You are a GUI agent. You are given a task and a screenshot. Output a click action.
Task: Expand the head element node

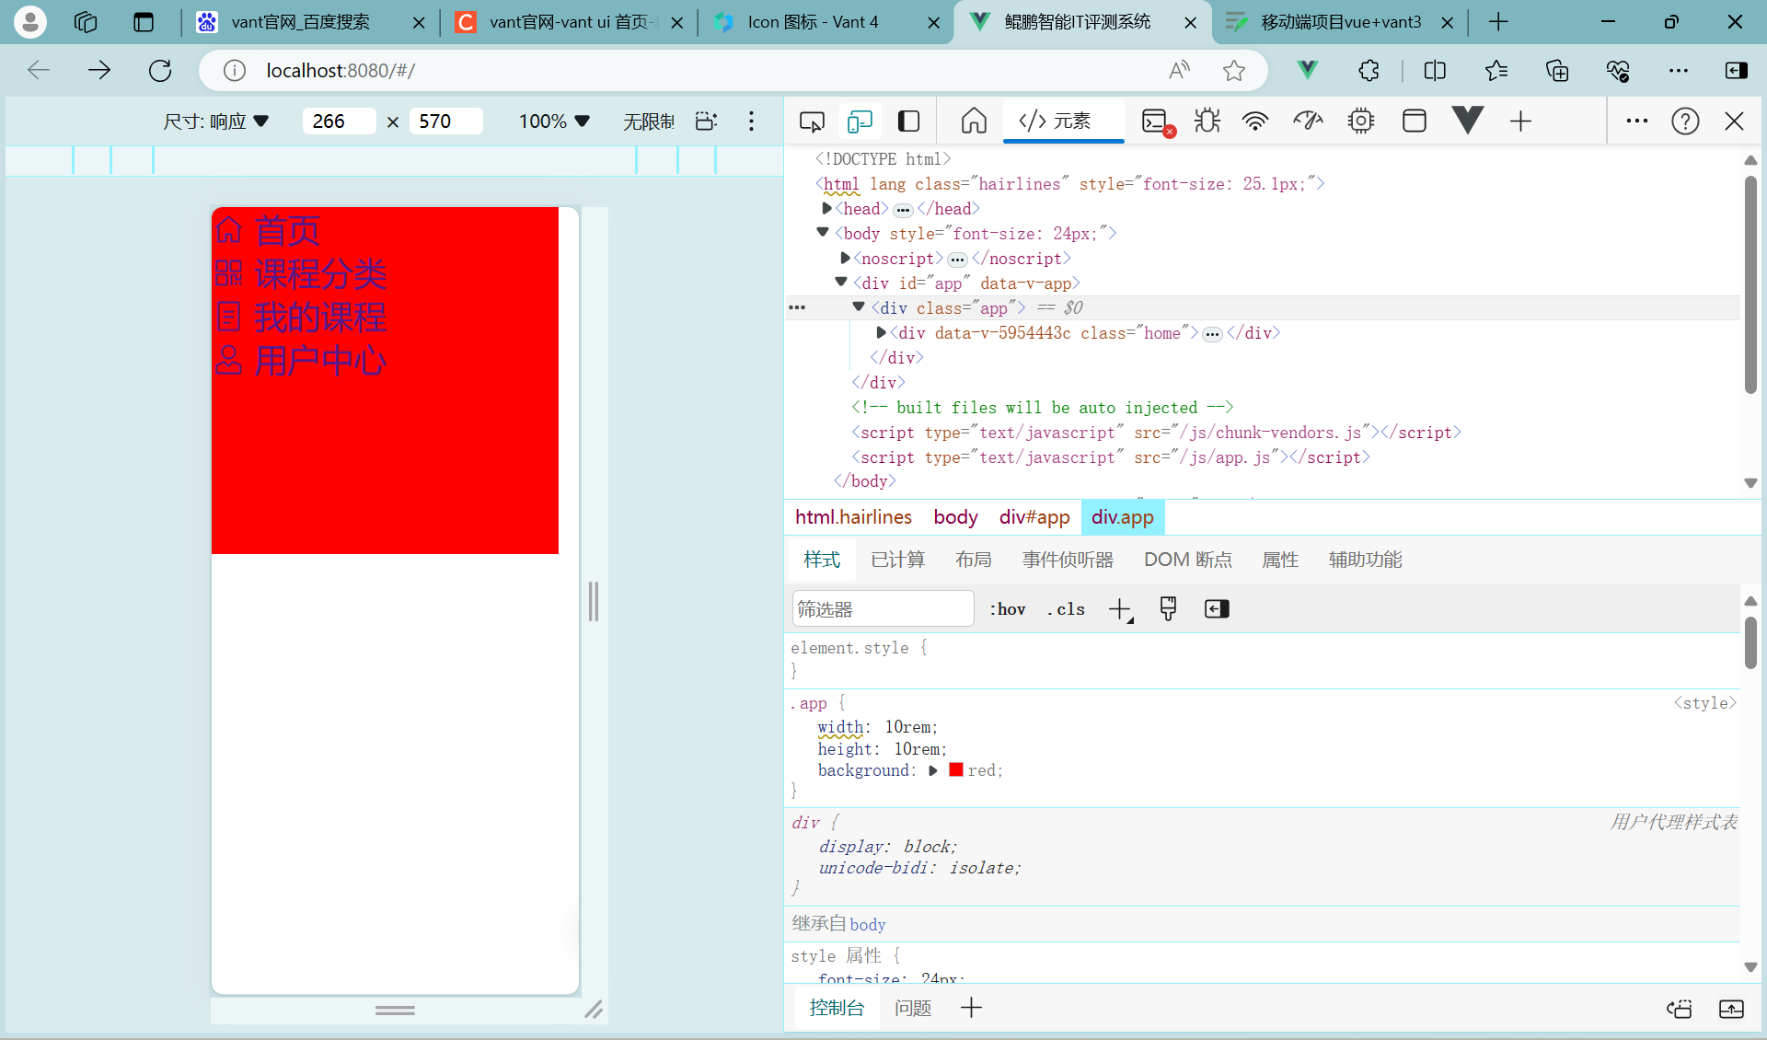(x=827, y=209)
